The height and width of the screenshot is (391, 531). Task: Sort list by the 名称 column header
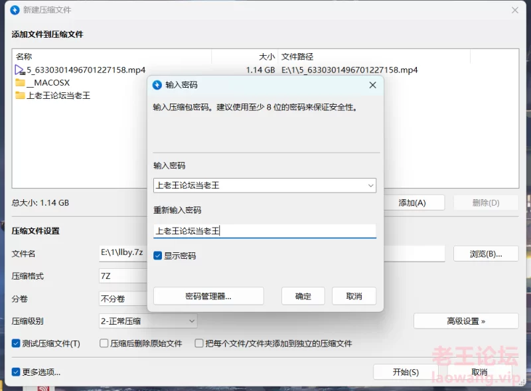[24, 56]
